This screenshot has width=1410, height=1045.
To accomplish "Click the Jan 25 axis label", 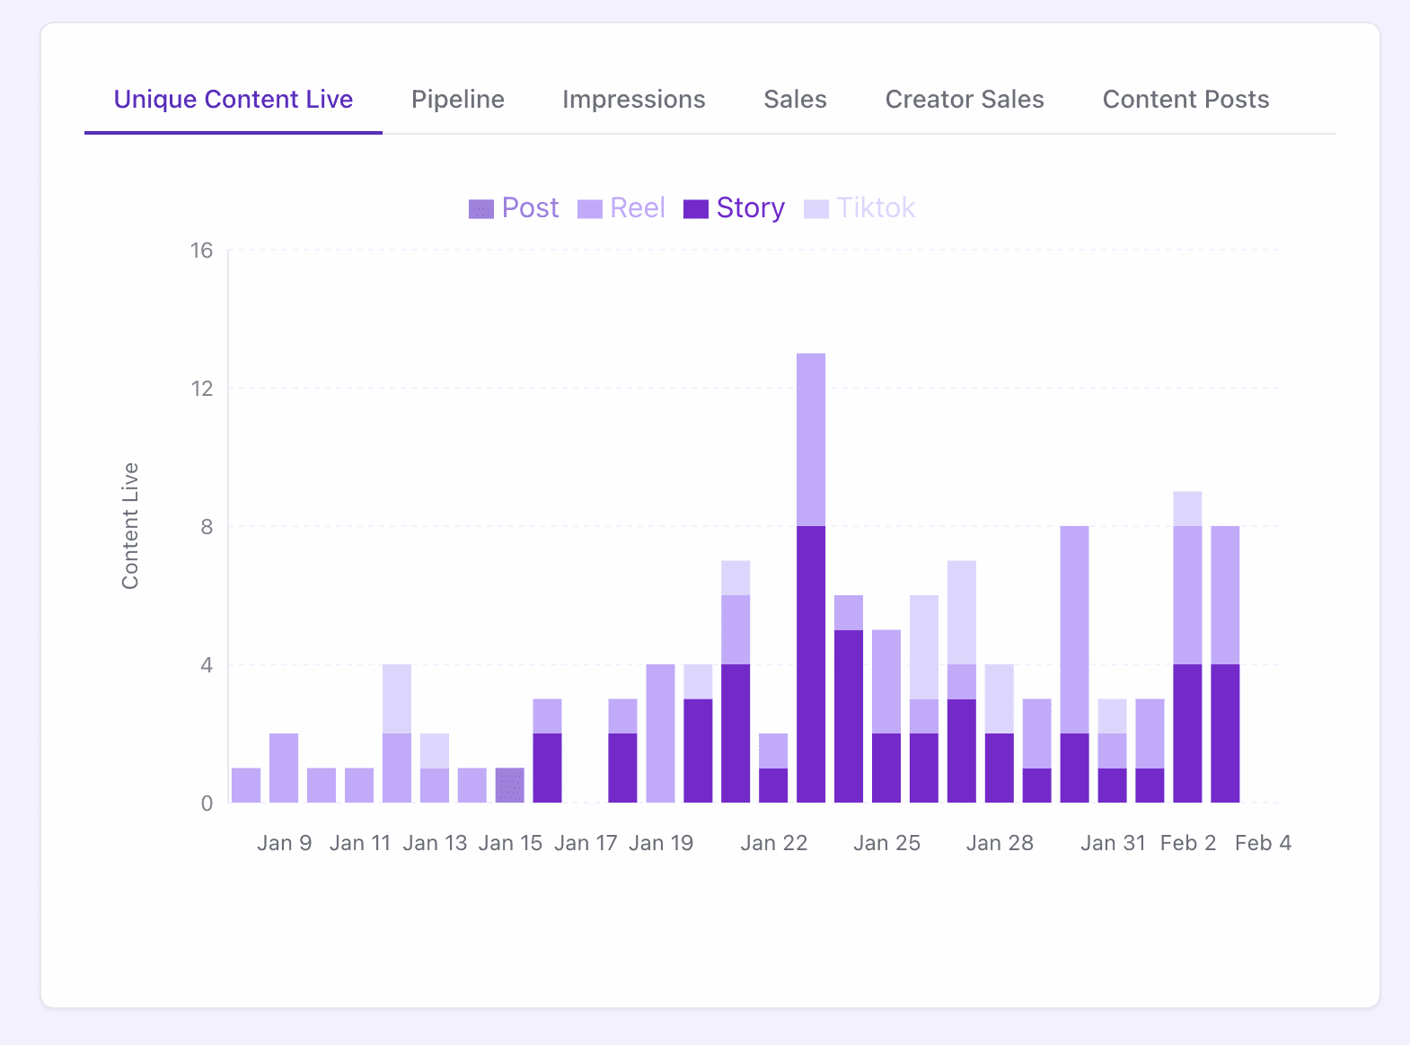I will click(886, 843).
